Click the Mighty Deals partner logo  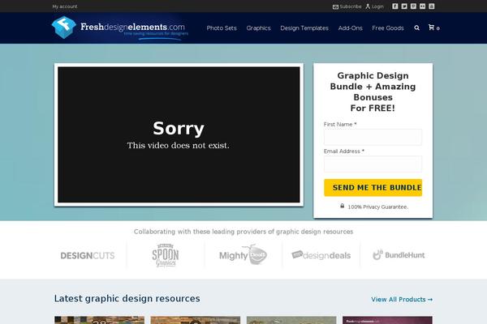pyautogui.click(x=243, y=254)
